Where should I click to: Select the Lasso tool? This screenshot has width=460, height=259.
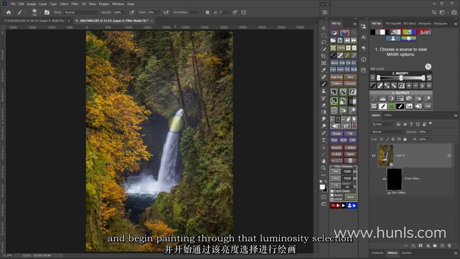pos(323,42)
